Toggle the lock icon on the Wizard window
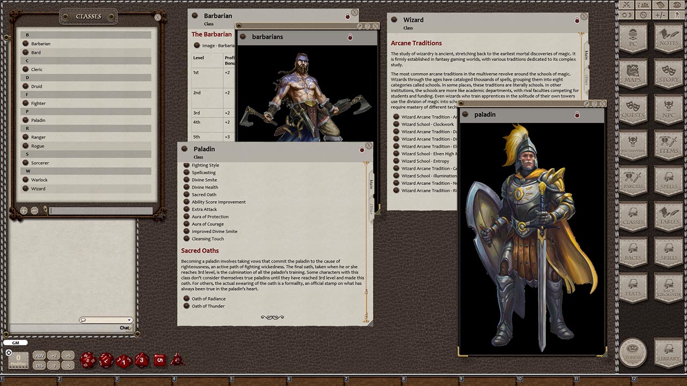Viewport: 687px width, 386px height. pos(577,20)
